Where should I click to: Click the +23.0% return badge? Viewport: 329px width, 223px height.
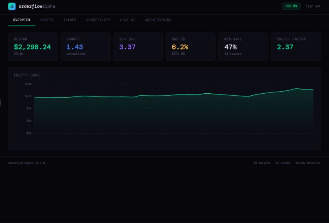(291, 6)
